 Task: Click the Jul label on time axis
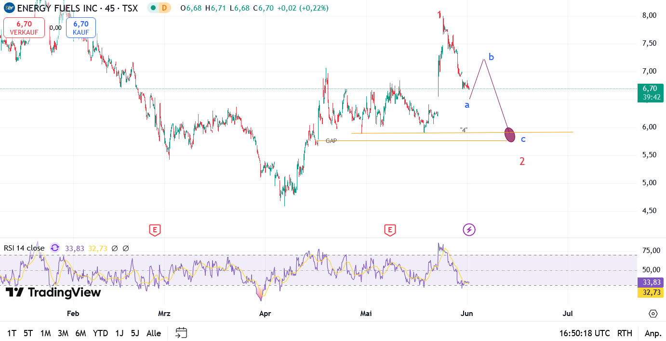568,314
